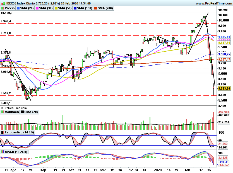The image size is (233, 173).
Task: Click the black SMA (20) swatch in volume panel
Action: click(x=22, y=112)
